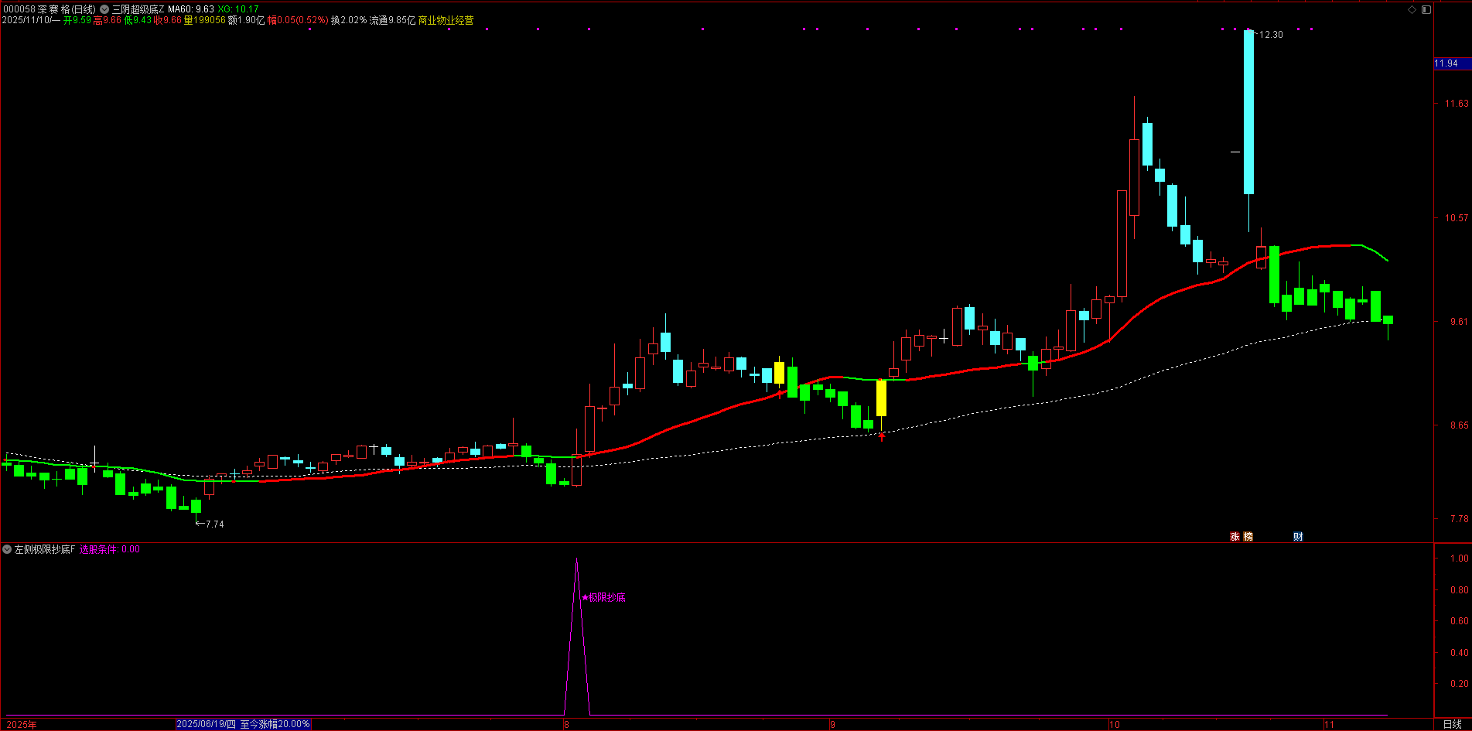Click the month 10 marker on time axis
Viewport: 1472px width, 731px height.
1114,724
